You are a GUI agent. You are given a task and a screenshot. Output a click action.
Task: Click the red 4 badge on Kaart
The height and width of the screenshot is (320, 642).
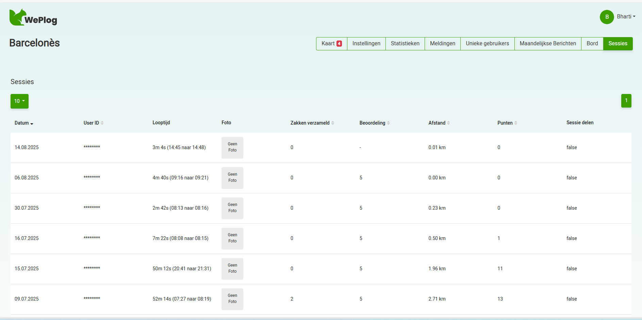tap(339, 44)
